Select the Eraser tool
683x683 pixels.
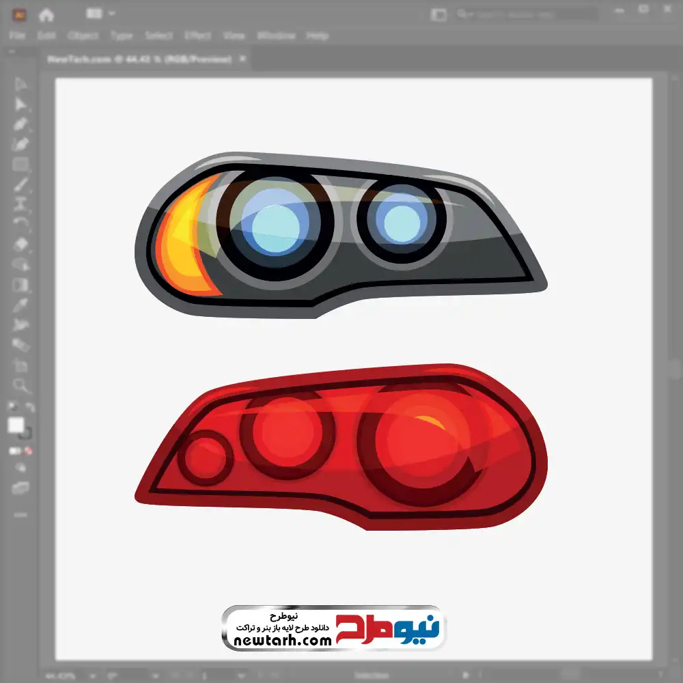tap(20, 244)
